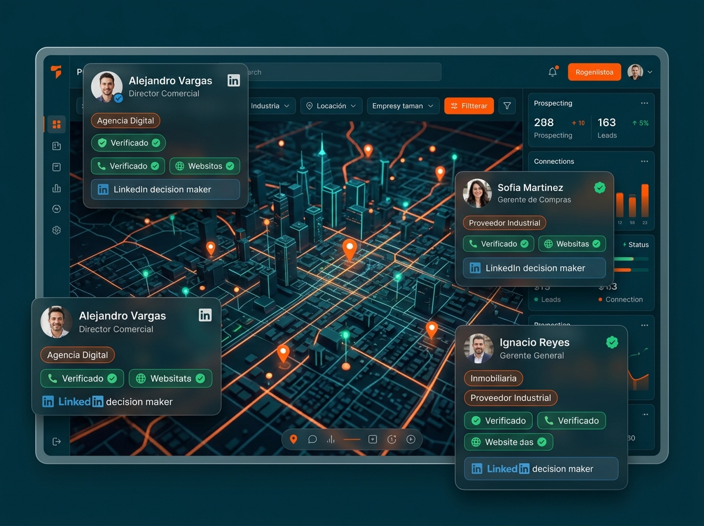This screenshot has height=526, width=704.
Task: Apply filters with the Filtterar button
Action: pos(469,106)
